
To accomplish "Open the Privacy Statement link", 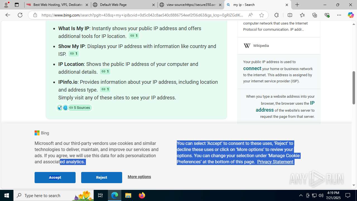I will 275,162.
